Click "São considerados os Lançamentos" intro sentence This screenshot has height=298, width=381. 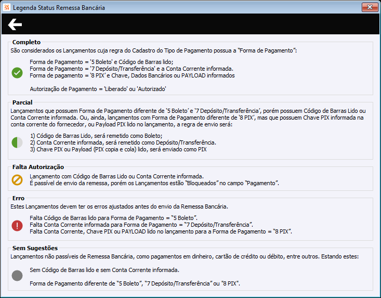(153, 50)
